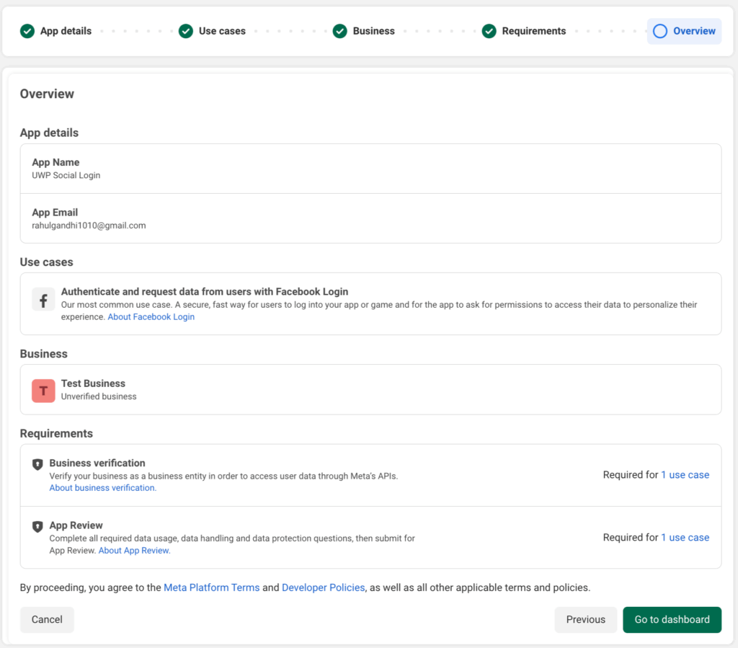Screen dimensions: 738x648
Task: Open the About App Review link
Action: pyautogui.click(x=134, y=551)
